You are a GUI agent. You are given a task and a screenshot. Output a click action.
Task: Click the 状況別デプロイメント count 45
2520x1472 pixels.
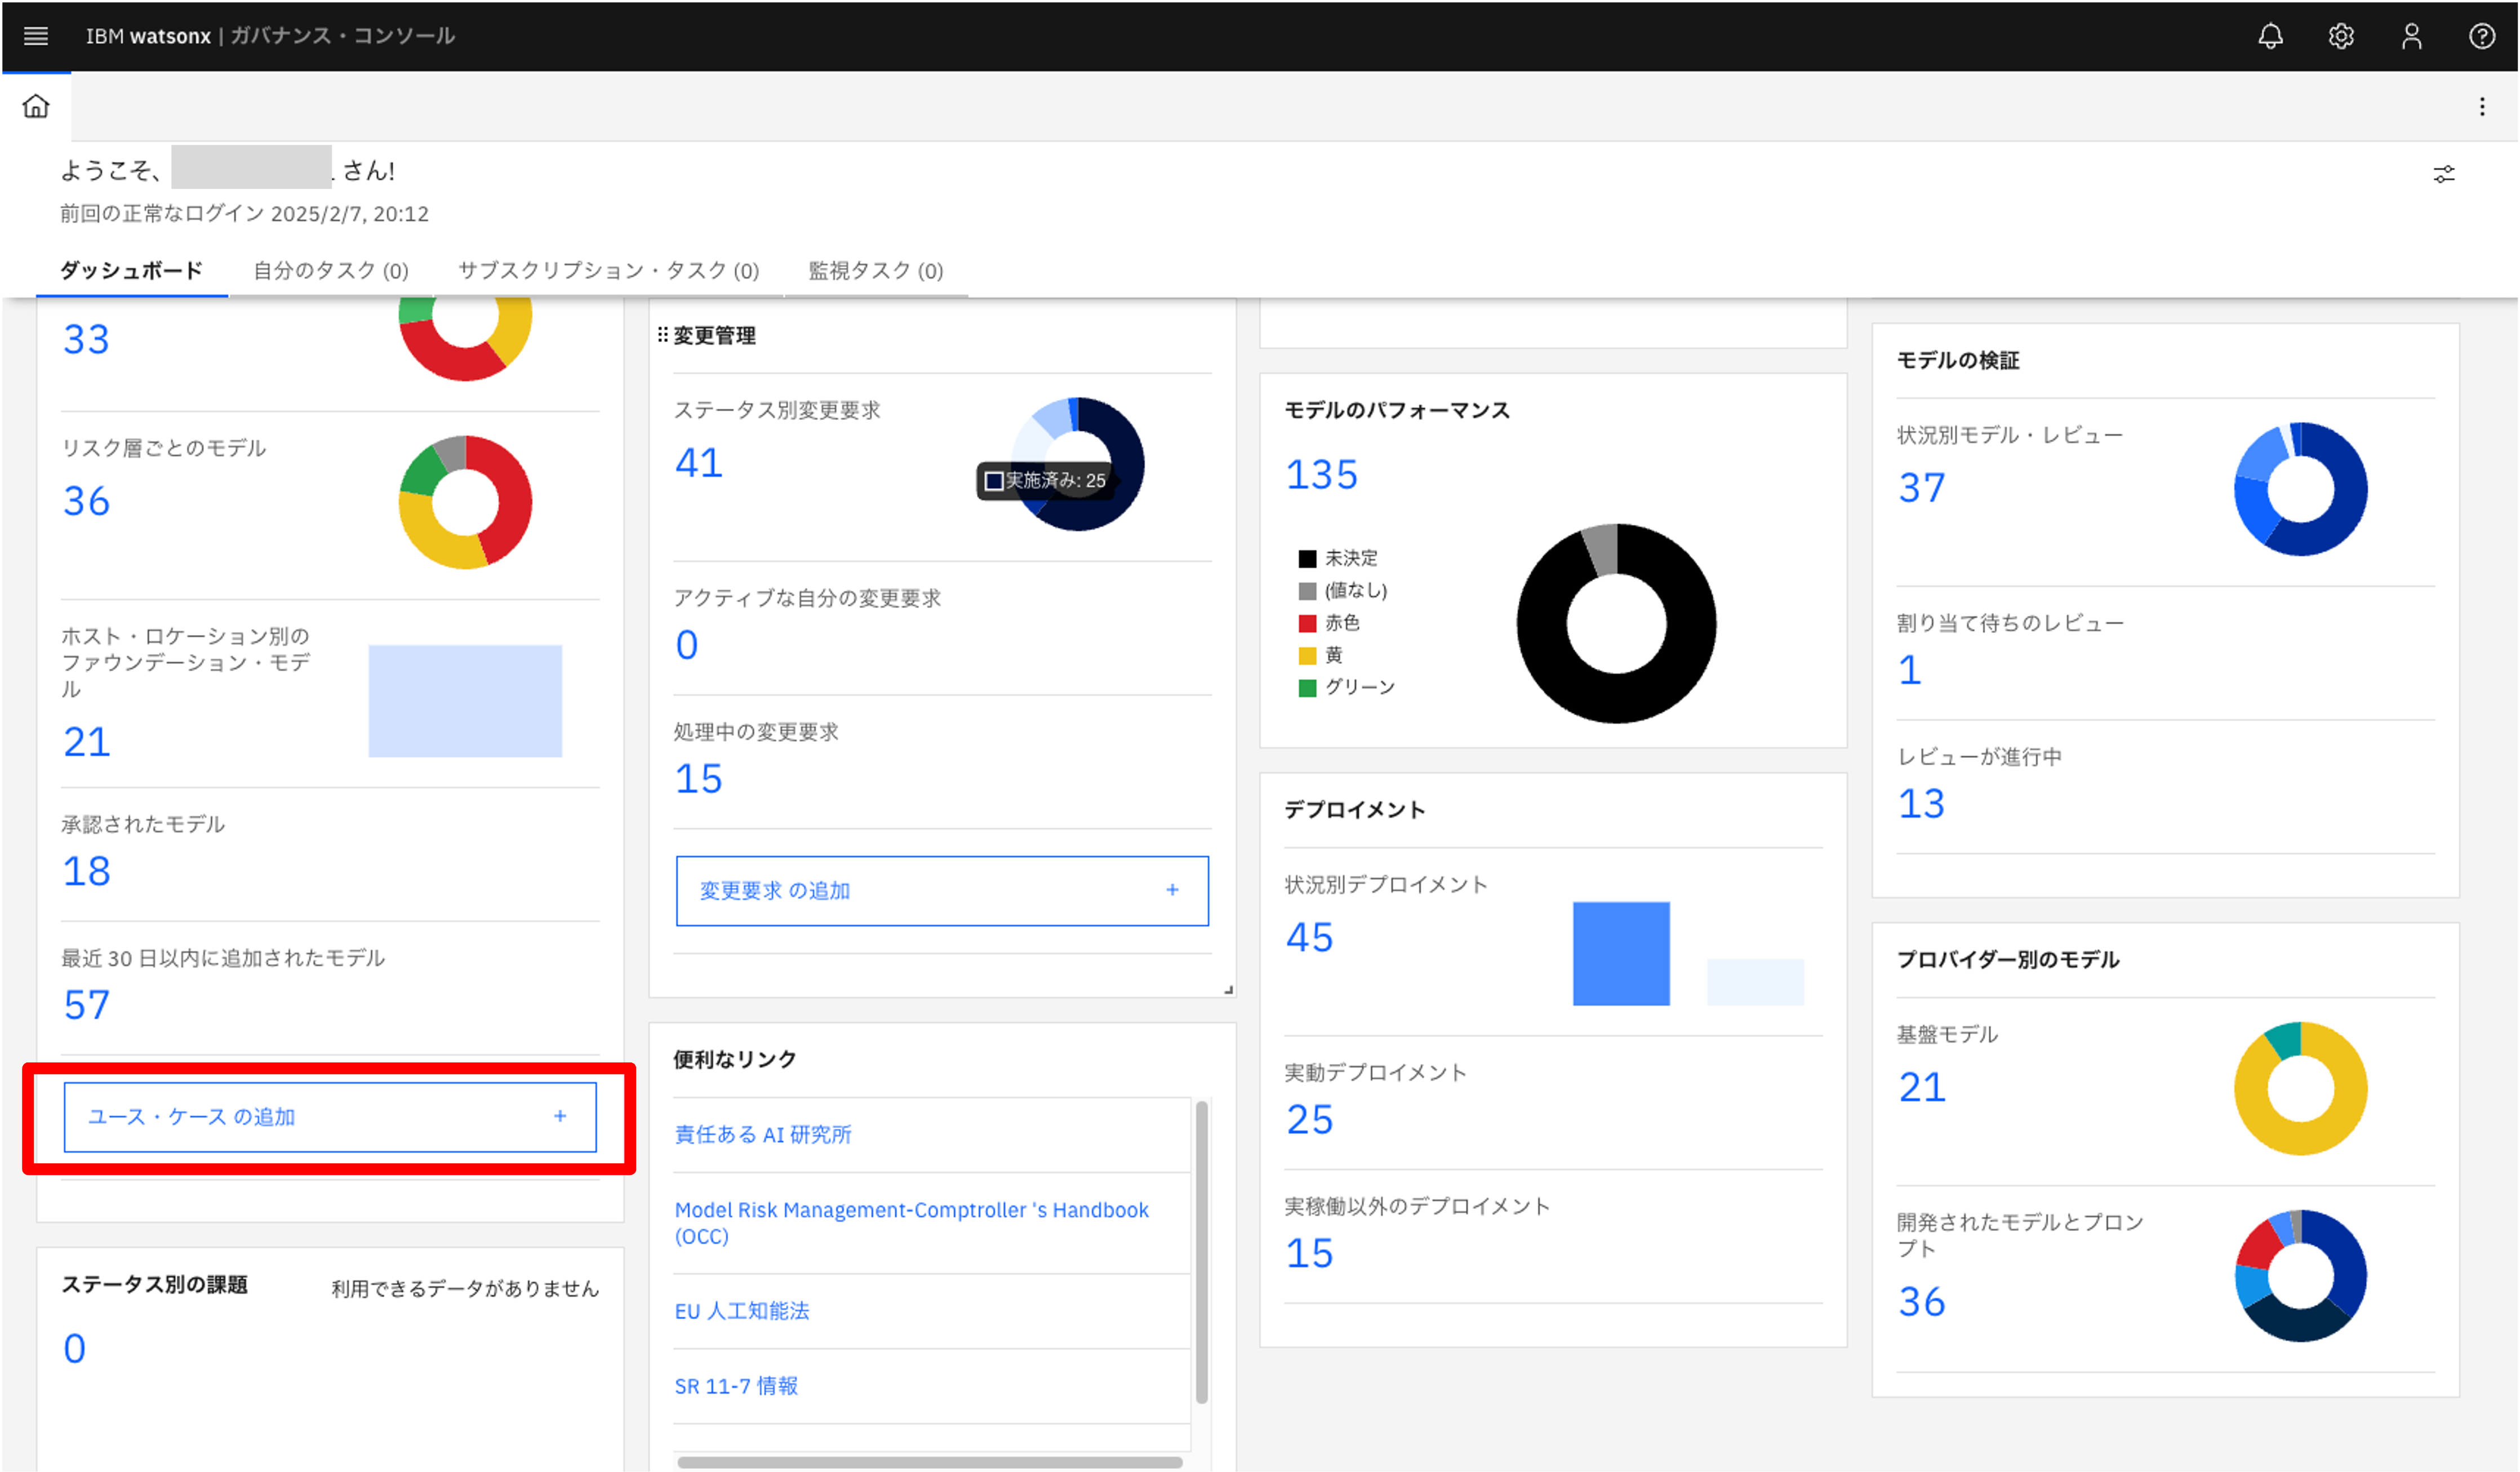point(1309,937)
